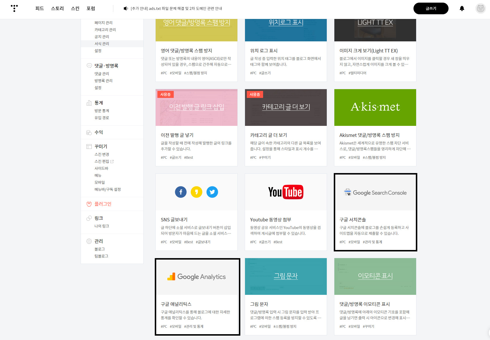Open 이미지 크게 보기(Light TT EX) title
This screenshot has height=340, width=490.
369,51
